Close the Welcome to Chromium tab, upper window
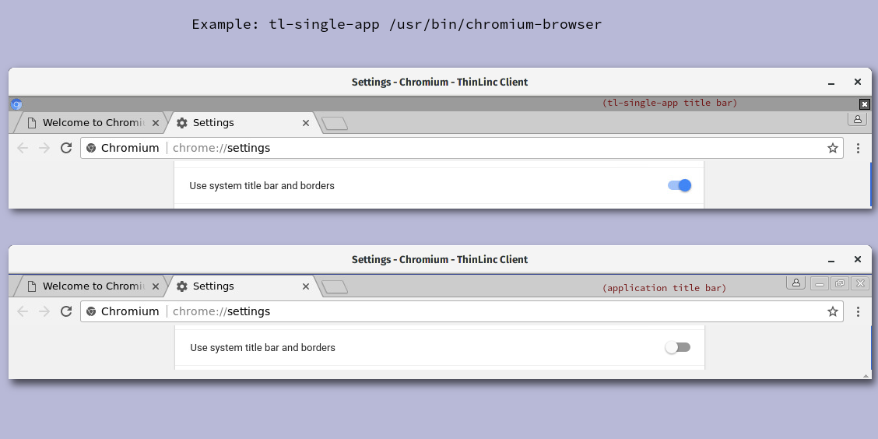 coord(156,123)
